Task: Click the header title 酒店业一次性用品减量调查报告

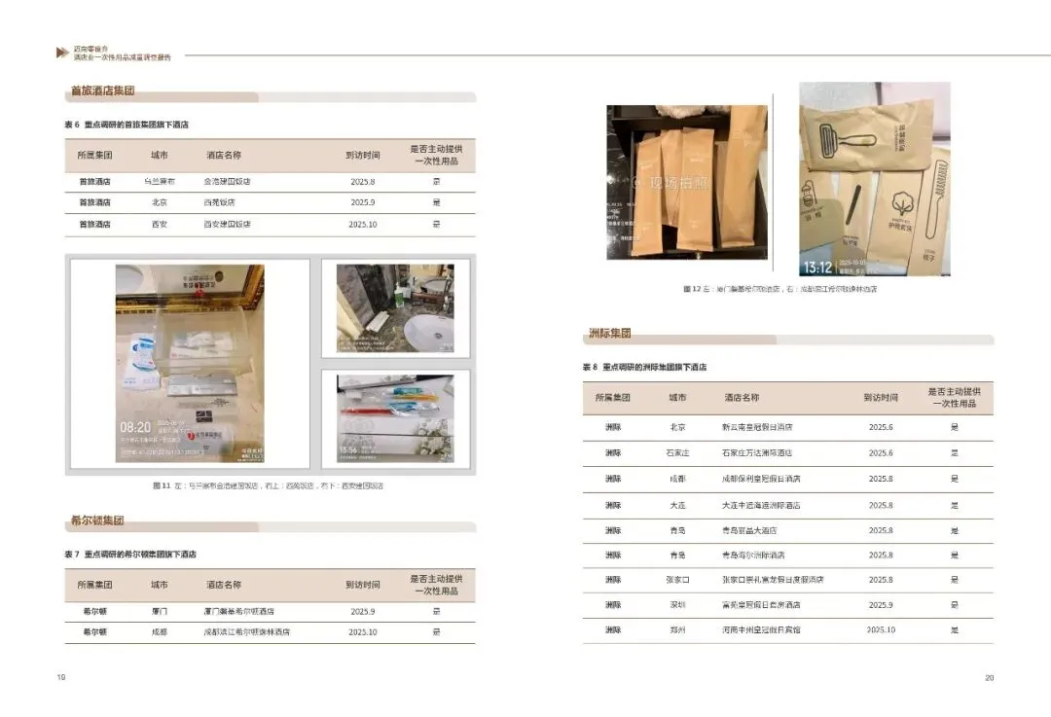Action: pos(122,57)
